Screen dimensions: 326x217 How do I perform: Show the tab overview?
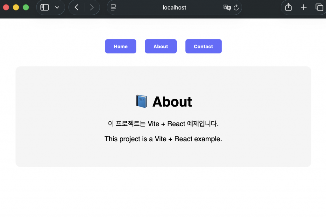pyautogui.click(x=319, y=7)
